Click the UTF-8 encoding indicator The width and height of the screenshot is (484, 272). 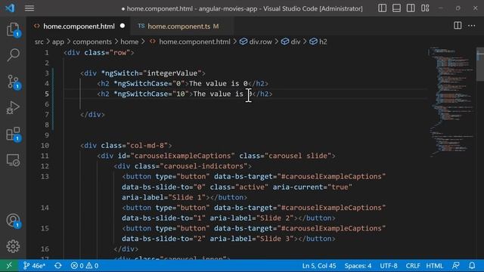(389, 265)
